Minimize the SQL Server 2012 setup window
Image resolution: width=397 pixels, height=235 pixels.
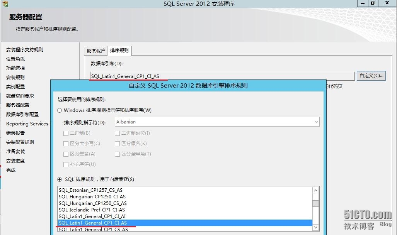click(363, 3)
